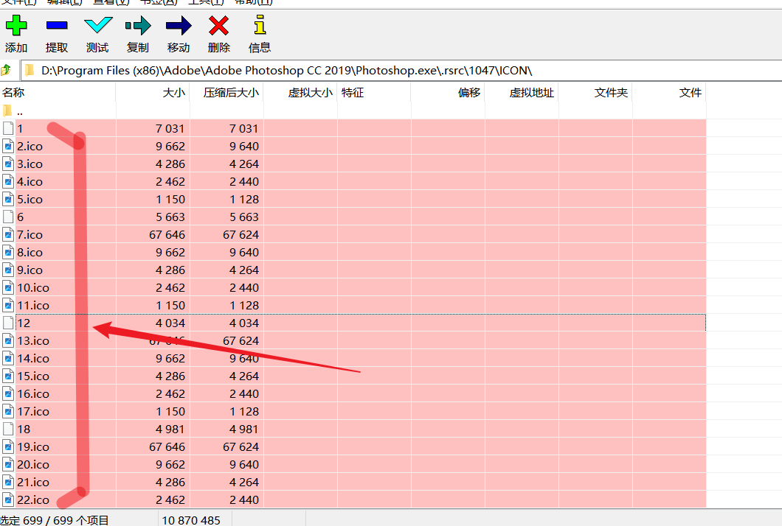Screen dimensions: 782x526
Task: Go up one level with the folder-up icon
Action: click(7, 70)
